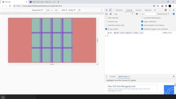The image size is (176, 99).
Task: Close the HTML Color Codes tab
Action: (54, 2)
